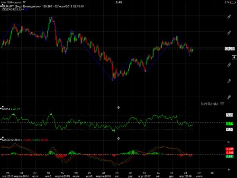
Task: Tap the RSI 70.00 overbought level label
Action: click(x=229, y=115)
